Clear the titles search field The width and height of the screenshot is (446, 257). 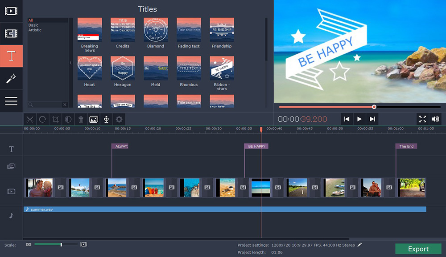[x=65, y=104]
